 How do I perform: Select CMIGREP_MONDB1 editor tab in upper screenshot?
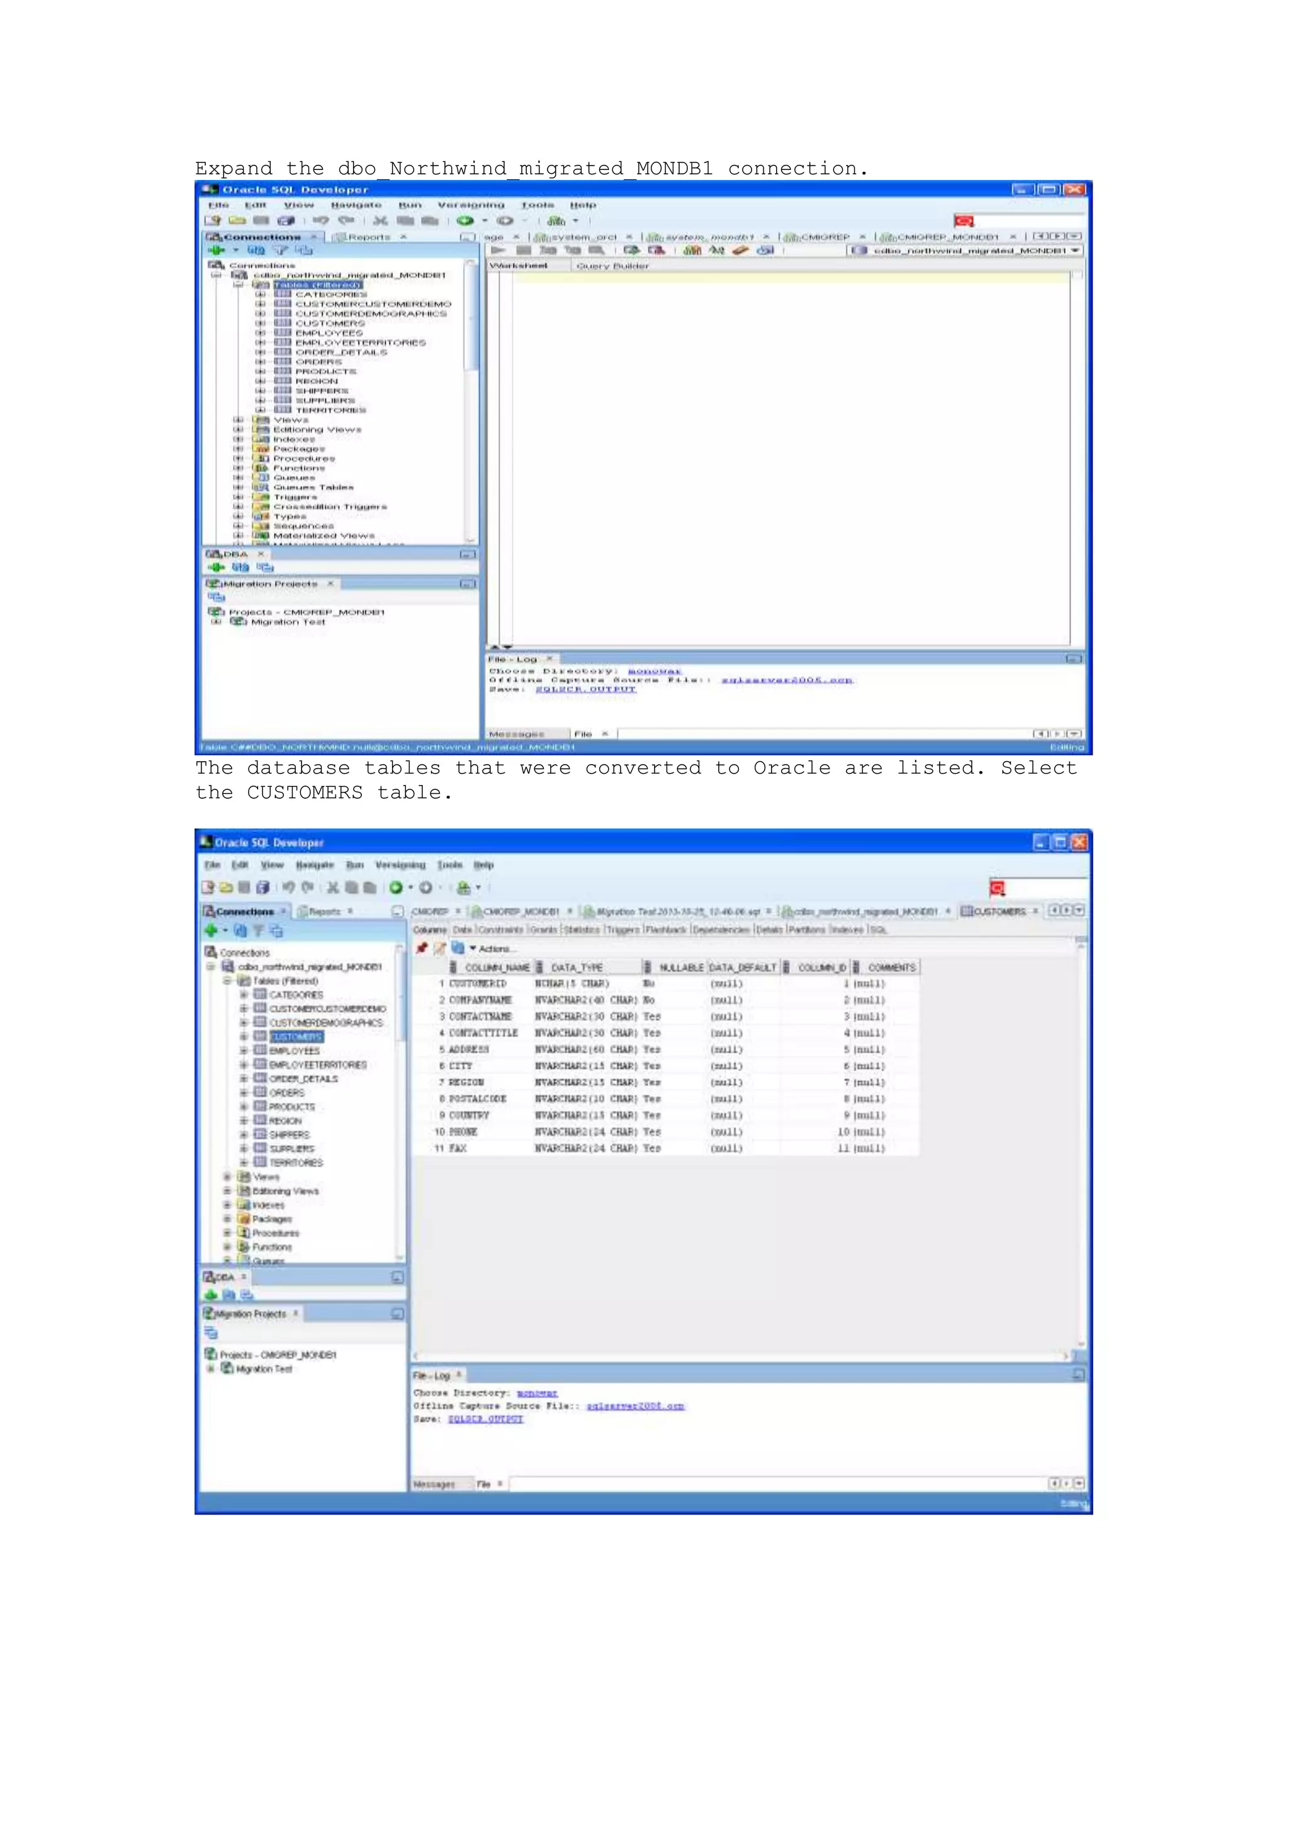(947, 237)
